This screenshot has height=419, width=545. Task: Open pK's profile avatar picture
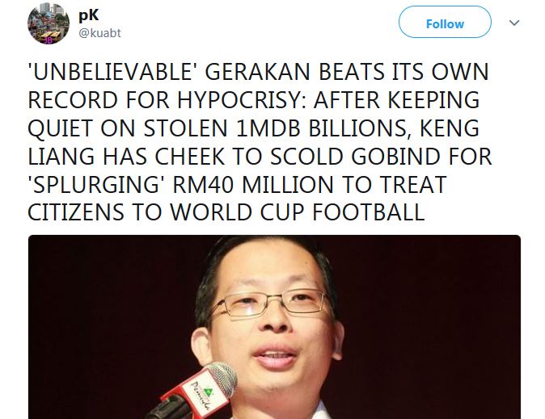49,23
